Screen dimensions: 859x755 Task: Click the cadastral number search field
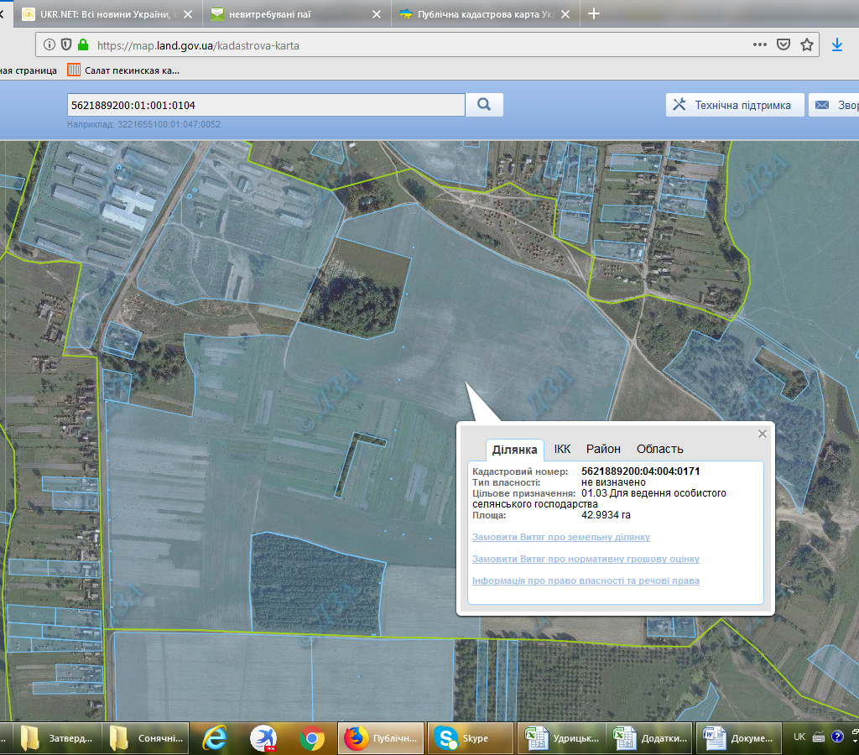click(265, 105)
